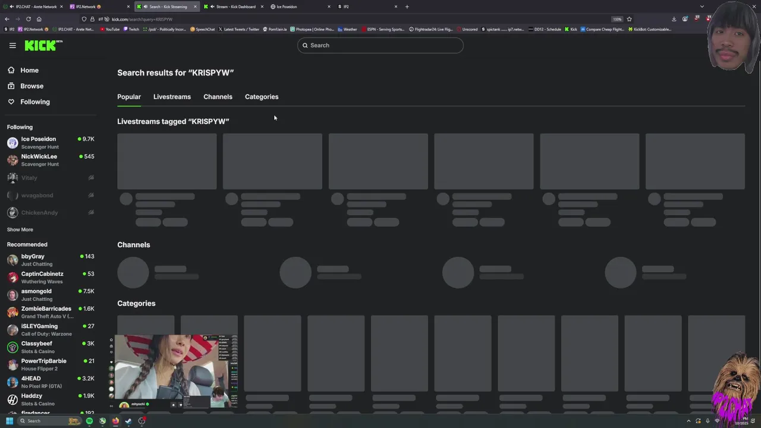
Task: Click the browser home icon
Action: (39, 19)
